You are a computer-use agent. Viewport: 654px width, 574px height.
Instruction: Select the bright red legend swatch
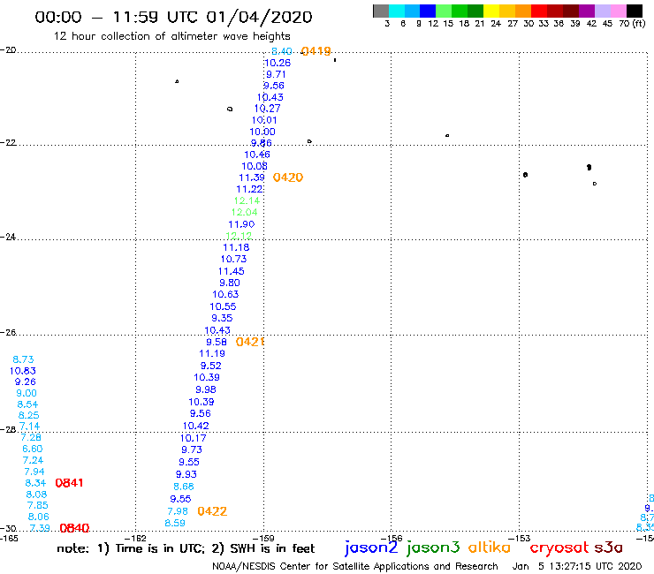click(539, 11)
